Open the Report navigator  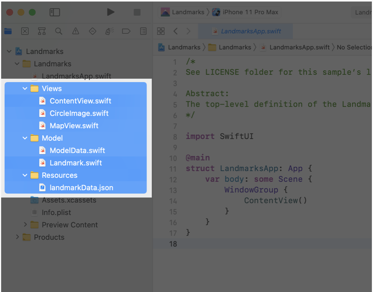[x=143, y=31]
